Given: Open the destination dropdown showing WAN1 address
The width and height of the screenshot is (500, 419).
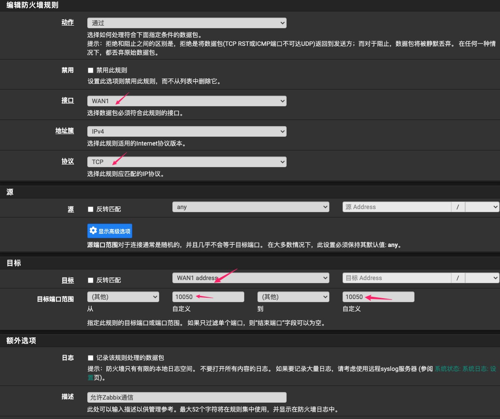Looking at the screenshot, I should tap(250, 278).
